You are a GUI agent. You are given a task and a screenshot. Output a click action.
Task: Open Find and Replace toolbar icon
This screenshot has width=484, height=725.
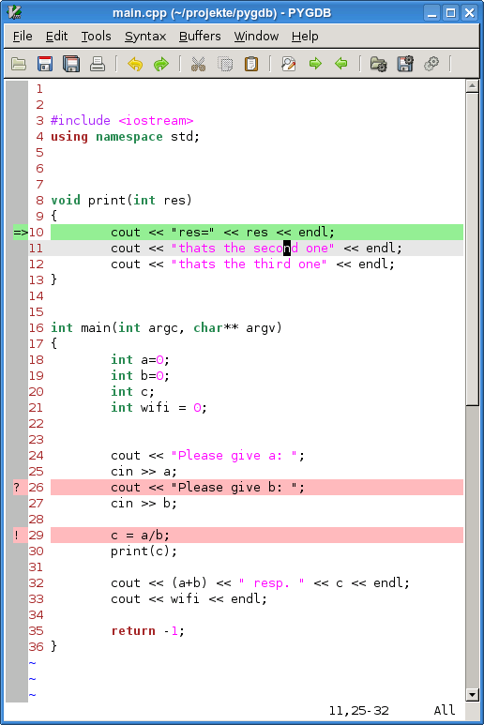click(289, 64)
